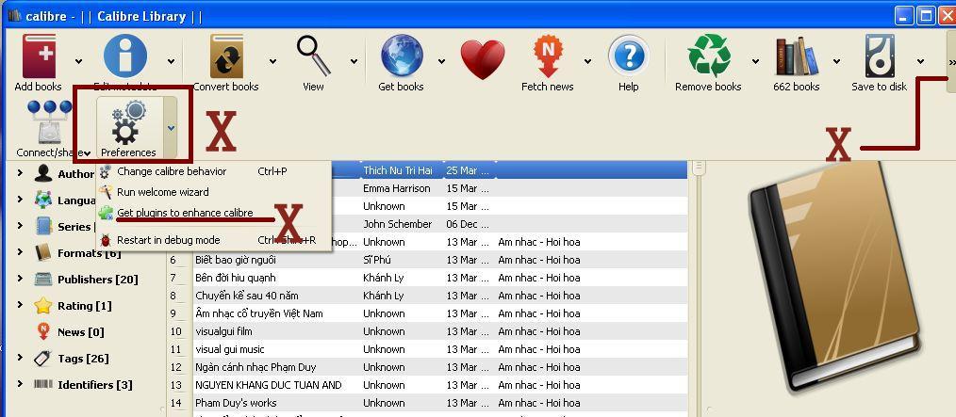The height and width of the screenshot is (417, 956).
Task: Click the Remove books recycle icon
Action: point(708,56)
